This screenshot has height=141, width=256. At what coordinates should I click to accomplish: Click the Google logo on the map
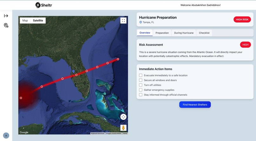24,132
